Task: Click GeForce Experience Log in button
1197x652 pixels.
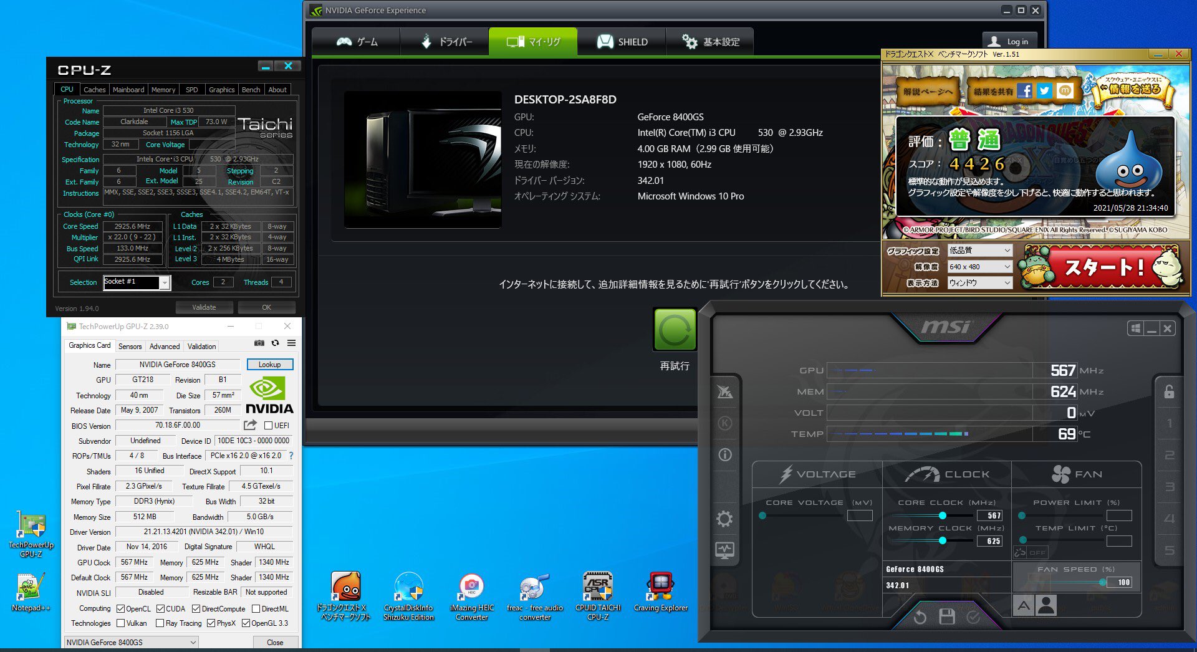Action: [x=1010, y=41]
